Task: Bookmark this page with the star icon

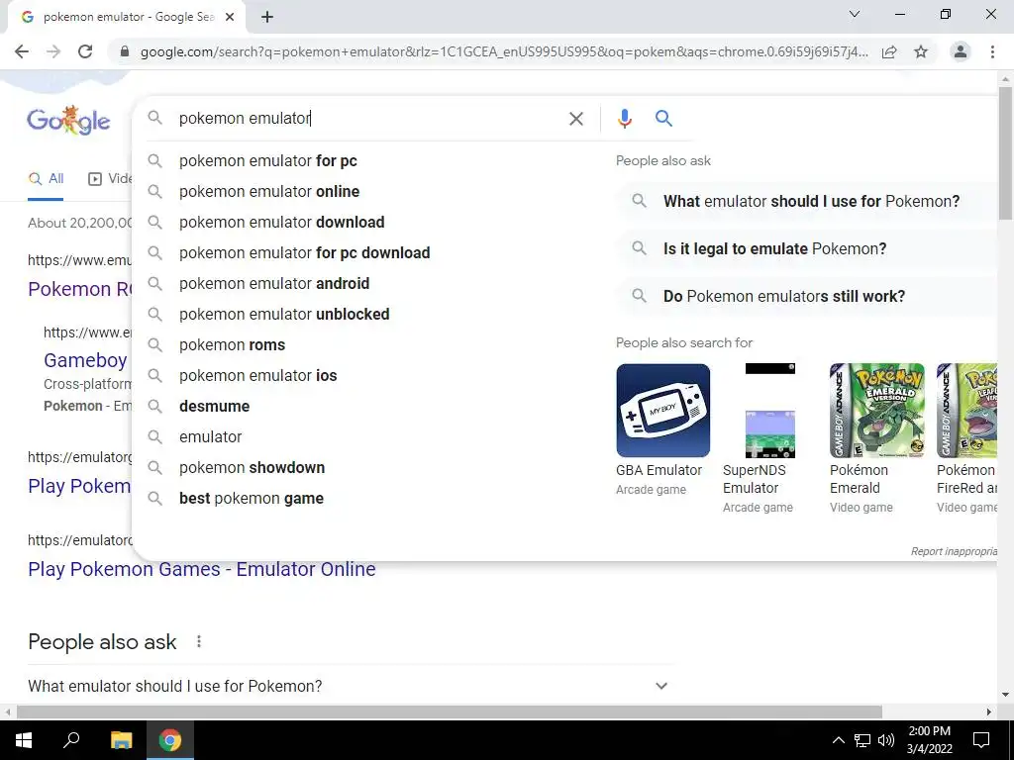Action: tap(921, 51)
